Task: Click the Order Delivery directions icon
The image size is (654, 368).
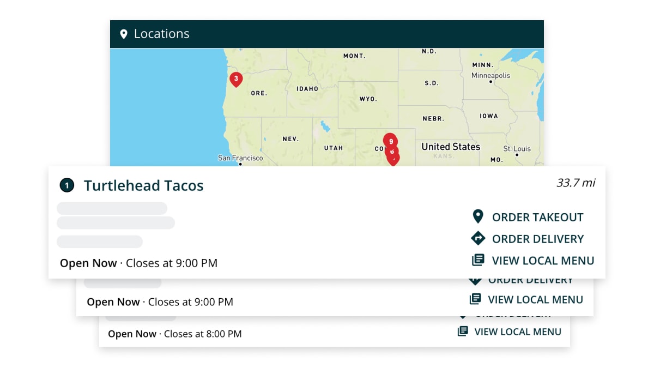Action: (478, 239)
